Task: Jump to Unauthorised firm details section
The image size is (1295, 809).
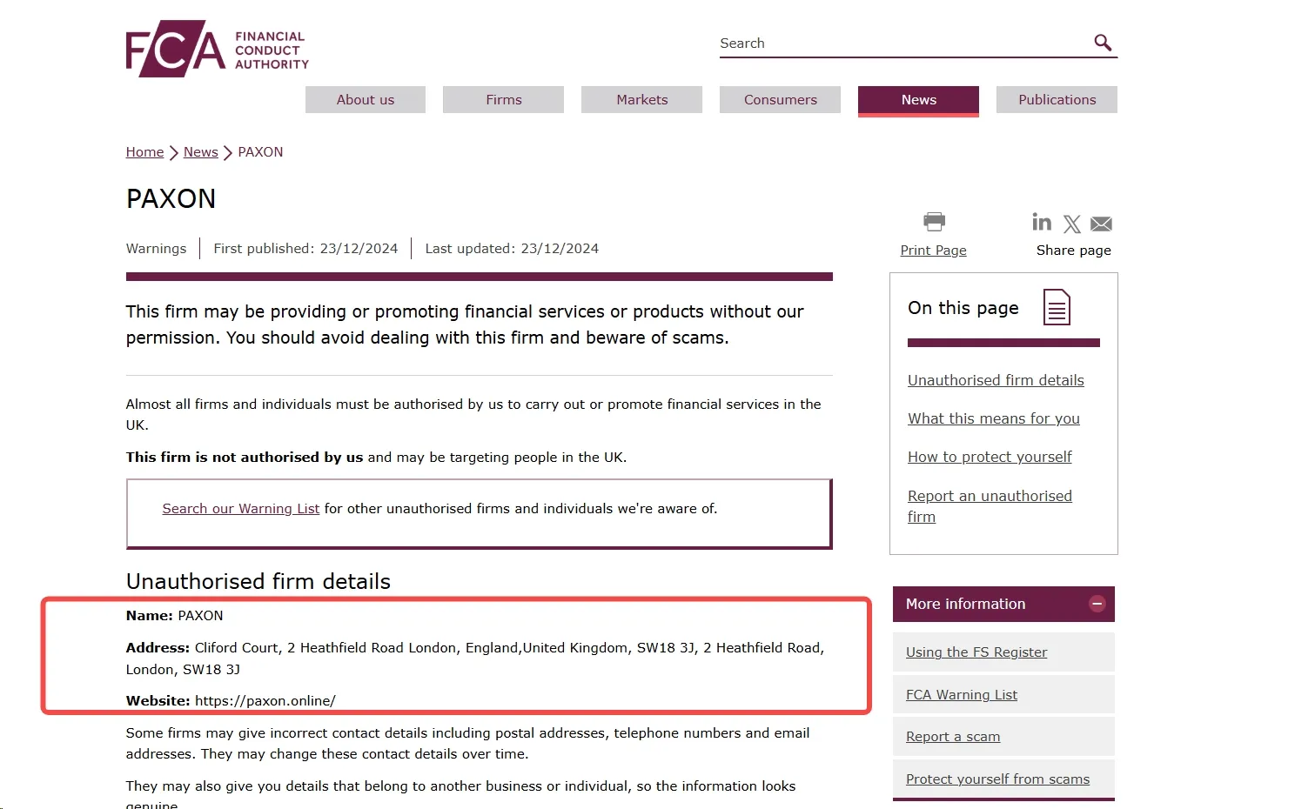Action: click(x=996, y=380)
